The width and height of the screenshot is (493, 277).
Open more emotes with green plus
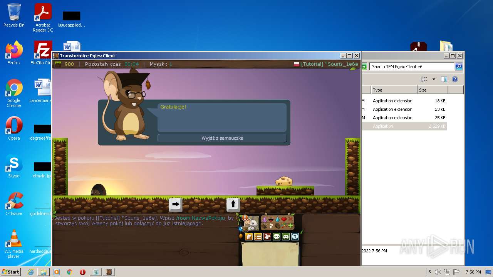[290, 226]
